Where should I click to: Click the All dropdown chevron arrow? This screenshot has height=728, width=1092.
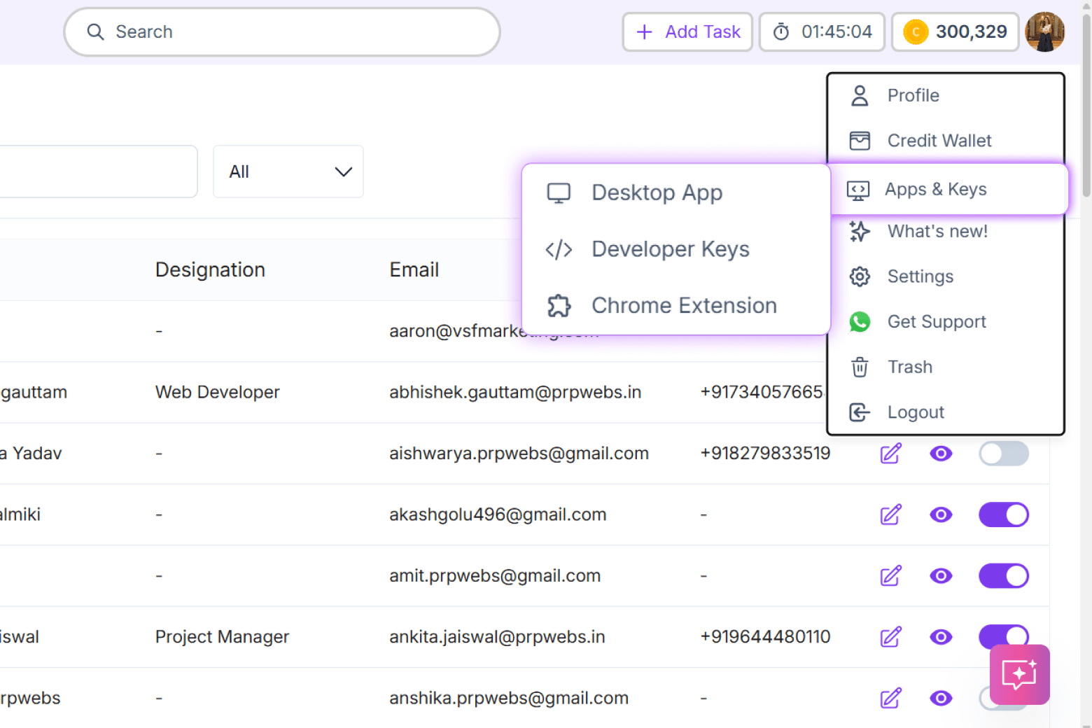(343, 172)
